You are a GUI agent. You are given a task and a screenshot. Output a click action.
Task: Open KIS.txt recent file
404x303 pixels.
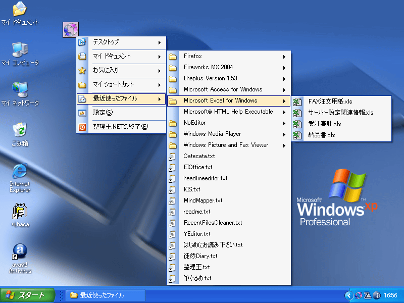coord(229,189)
